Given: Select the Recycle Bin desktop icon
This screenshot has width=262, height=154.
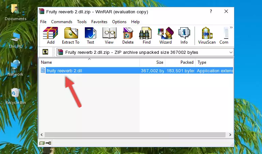Looking at the screenshot, I should [x=16, y=96].
